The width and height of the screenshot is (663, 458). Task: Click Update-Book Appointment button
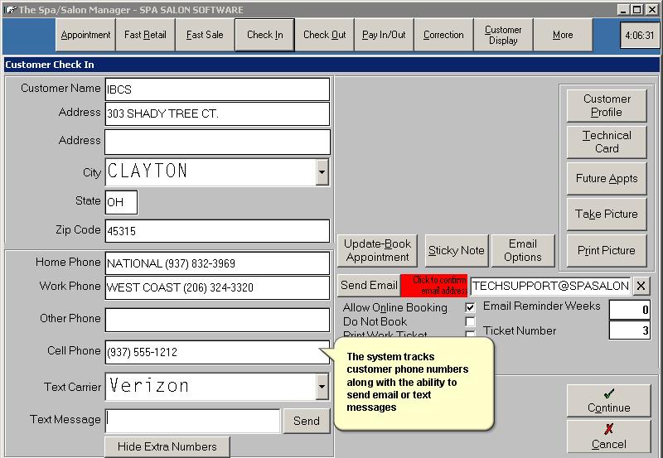click(x=377, y=250)
